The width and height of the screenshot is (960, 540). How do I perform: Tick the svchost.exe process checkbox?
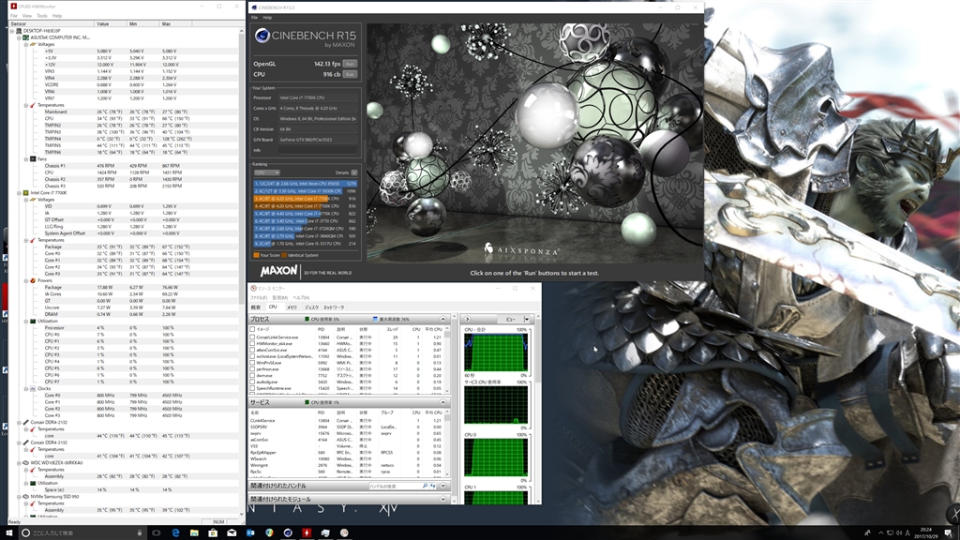pos(252,356)
